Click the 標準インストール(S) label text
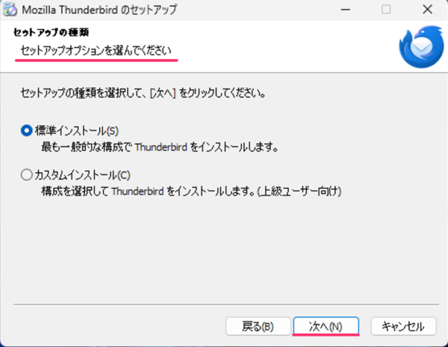 coord(77,131)
